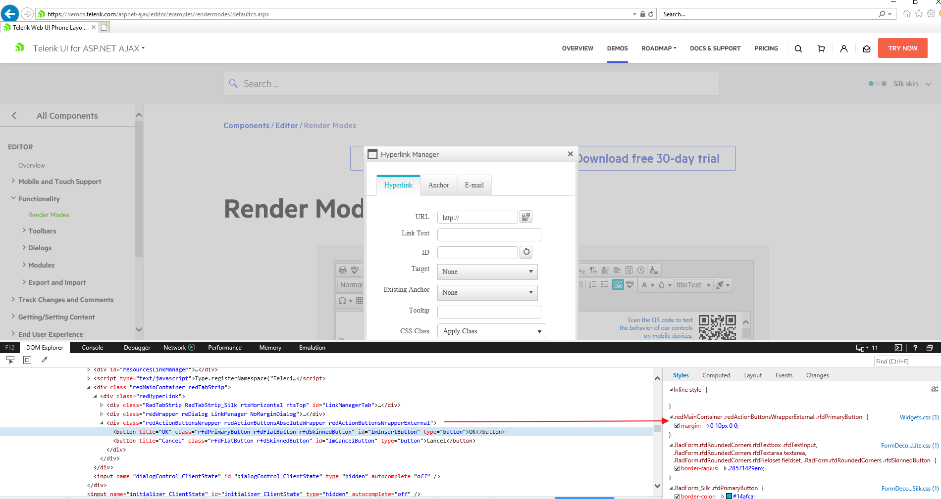Screen dimensions: 941x499
Task: Click the #14afca border-color swatch
Action: coord(729,496)
